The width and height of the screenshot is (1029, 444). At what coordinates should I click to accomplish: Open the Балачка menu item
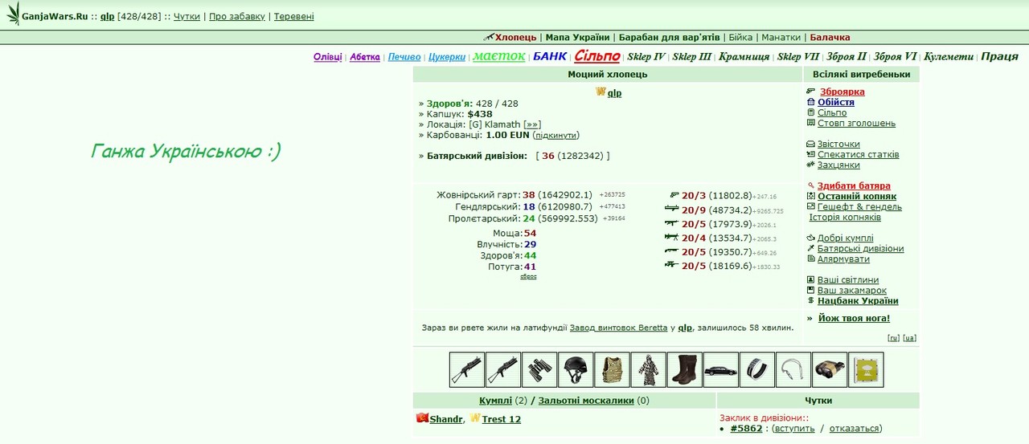830,37
